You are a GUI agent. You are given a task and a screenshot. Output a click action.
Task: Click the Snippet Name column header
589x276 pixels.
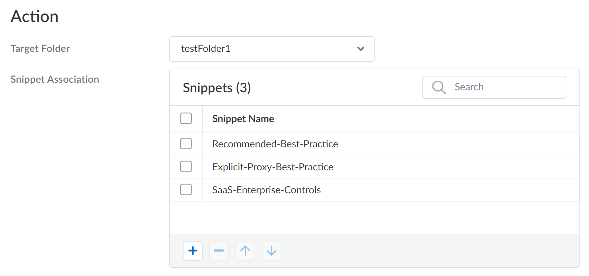click(x=243, y=119)
